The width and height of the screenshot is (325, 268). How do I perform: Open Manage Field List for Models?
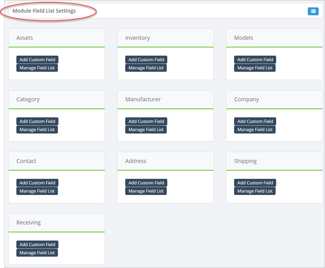[255, 68]
